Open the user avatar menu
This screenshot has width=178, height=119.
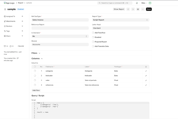150,3
